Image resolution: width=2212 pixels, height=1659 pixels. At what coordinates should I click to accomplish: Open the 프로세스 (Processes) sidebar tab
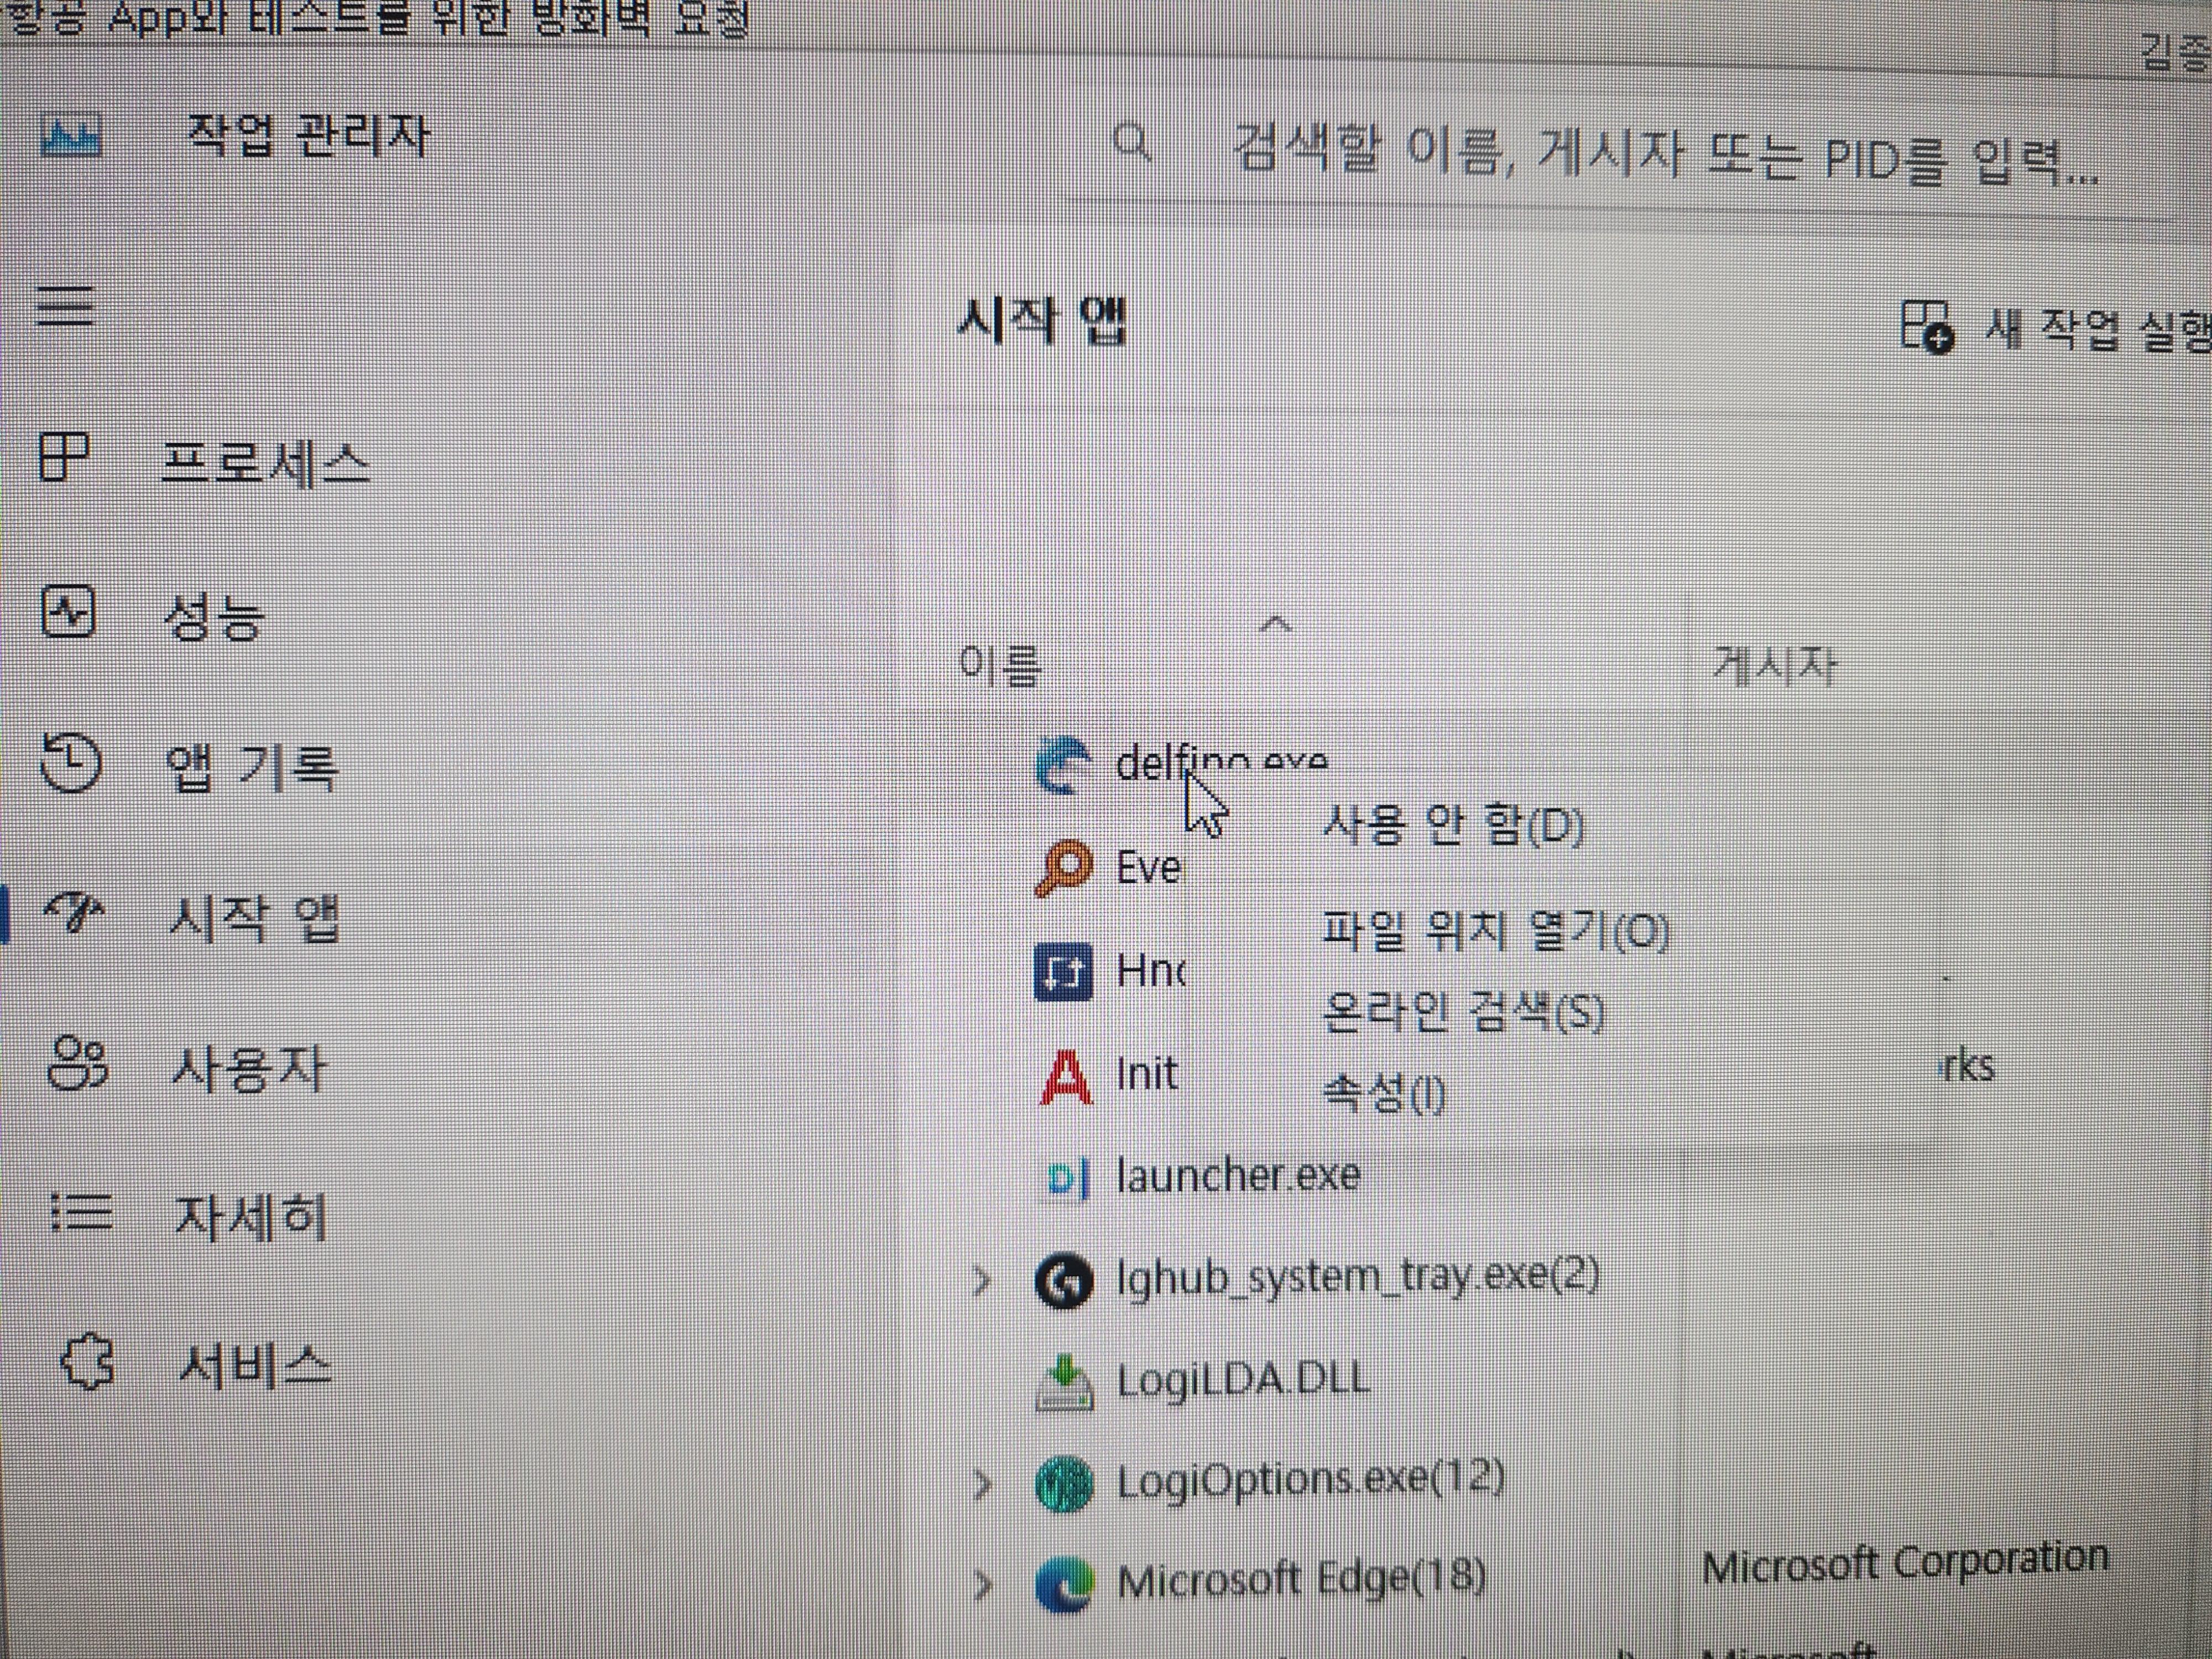265,463
